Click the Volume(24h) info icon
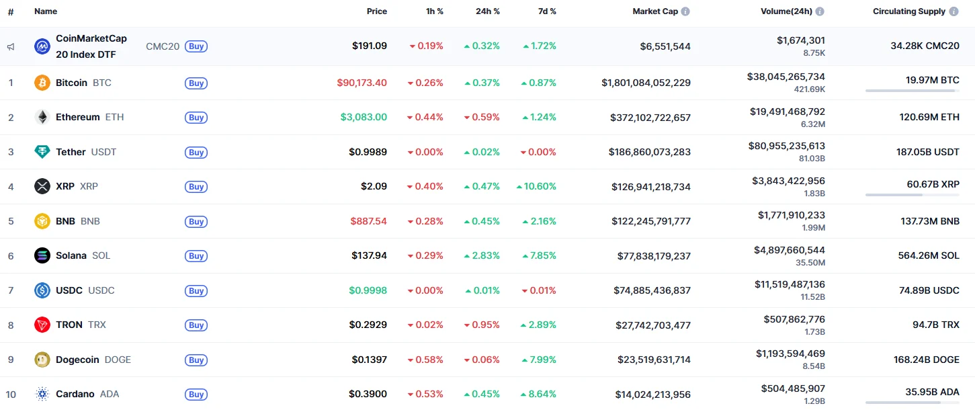Viewport: 975px width, 410px height. click(820, 11)
